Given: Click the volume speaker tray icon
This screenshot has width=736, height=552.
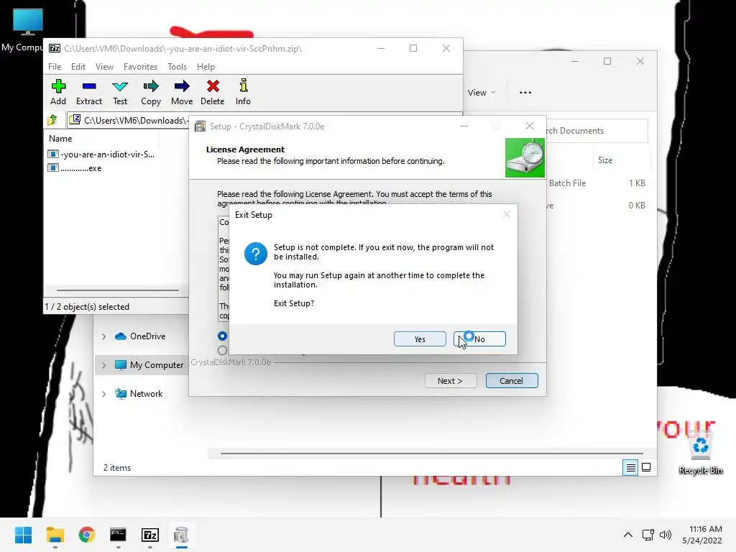Looking at the screenshot, I should click(x=665, y=535).
